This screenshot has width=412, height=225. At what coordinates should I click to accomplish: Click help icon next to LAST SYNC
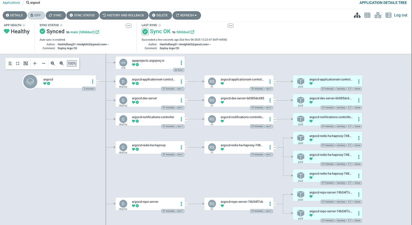coord(160,25)
